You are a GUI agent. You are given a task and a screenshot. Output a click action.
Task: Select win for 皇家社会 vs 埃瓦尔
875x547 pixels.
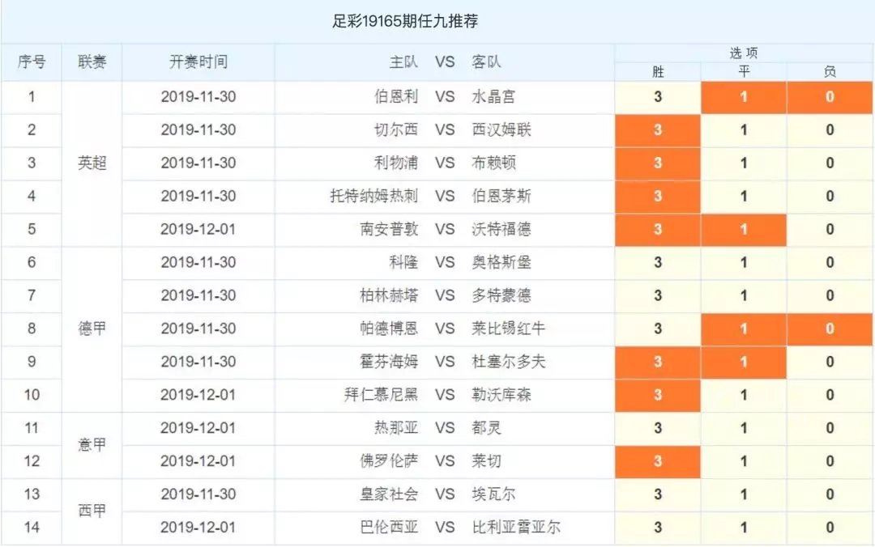[658, 494]
